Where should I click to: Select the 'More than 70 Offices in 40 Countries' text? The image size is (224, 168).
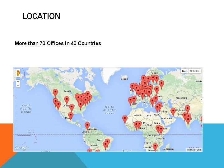pyautogui.click(x=58, y=43)
